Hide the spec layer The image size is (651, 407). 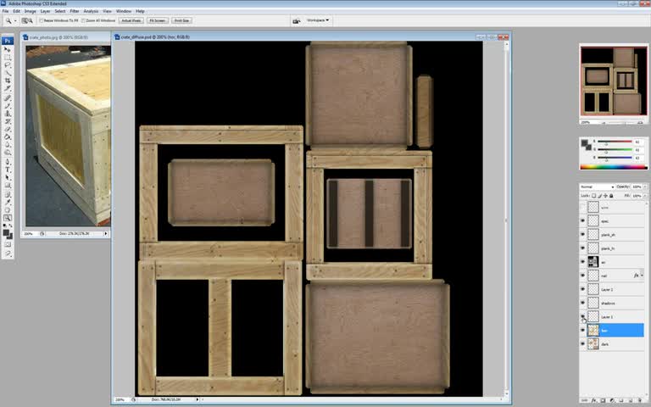tap(582, 220)
